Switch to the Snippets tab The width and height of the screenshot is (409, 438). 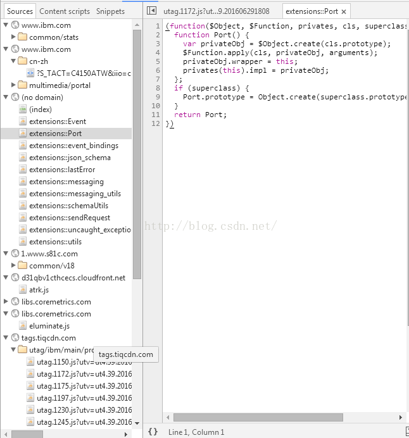pyautogui.click(x=110, y=11)
